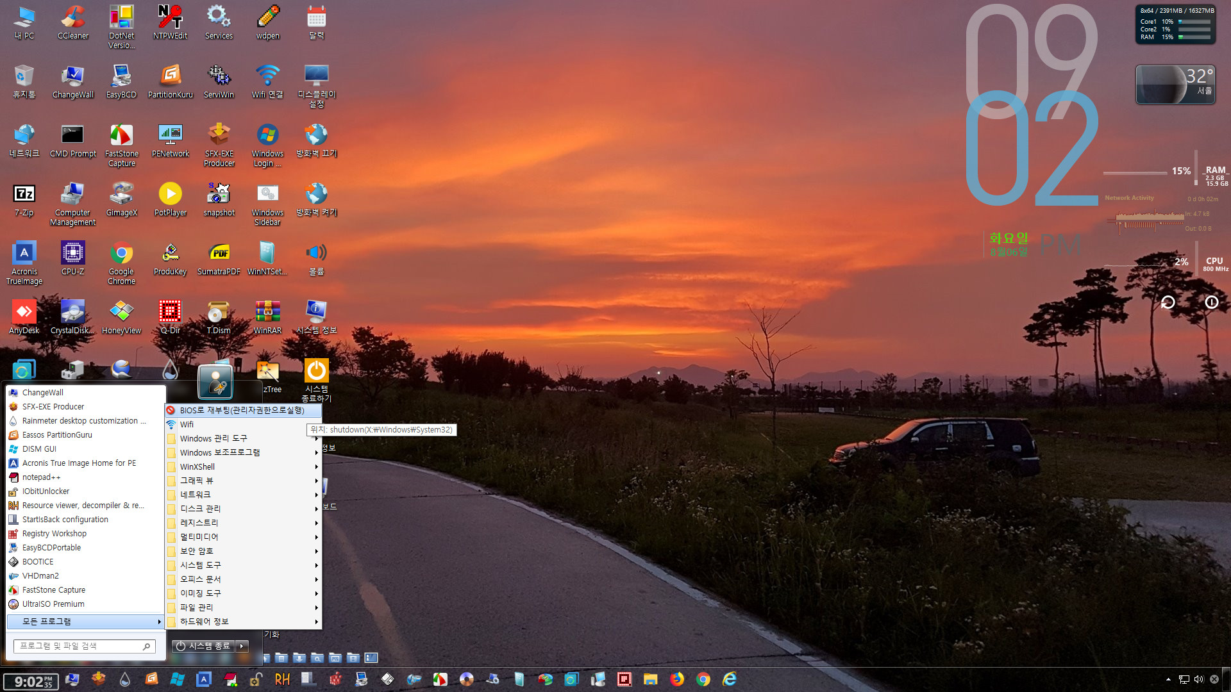Viewport: 1231px width, 692px height.
Task: Open ProduKey desktop icon
Action: coord(170,259)
